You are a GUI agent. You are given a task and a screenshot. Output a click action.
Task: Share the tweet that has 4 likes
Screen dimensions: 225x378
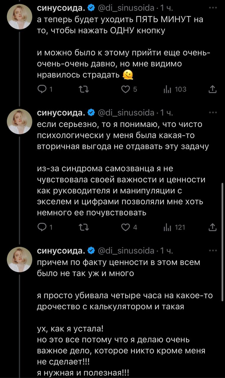pyautogui.click(x=212, y=227)
